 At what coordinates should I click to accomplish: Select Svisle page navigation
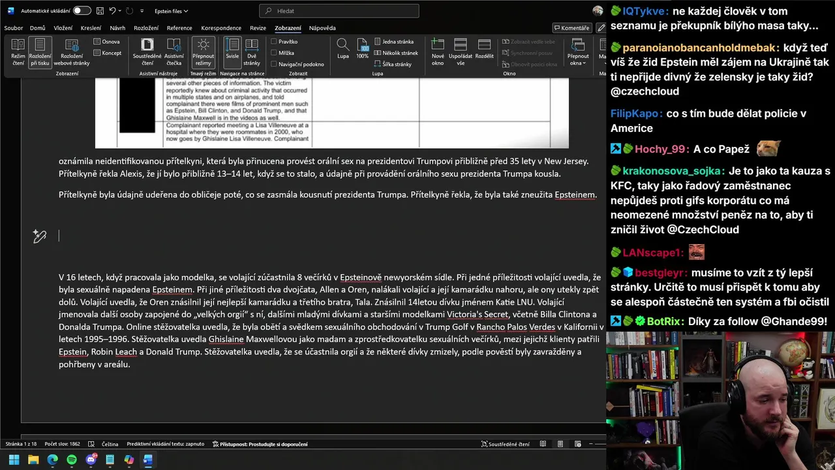point(232,52)
